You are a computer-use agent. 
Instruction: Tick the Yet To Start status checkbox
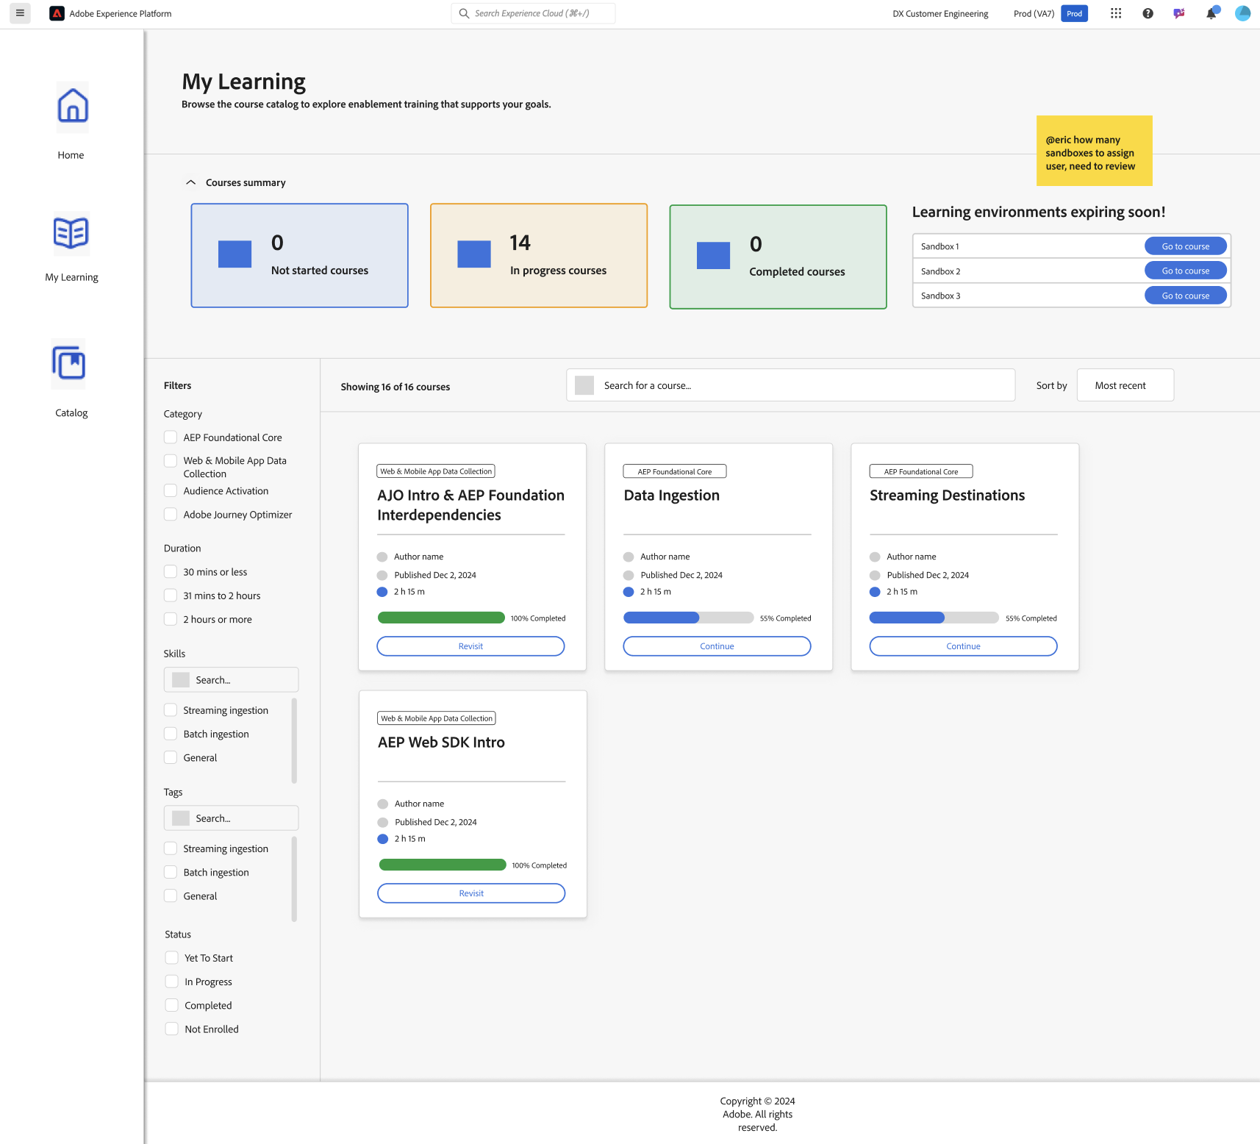click(x=172, y=958)
